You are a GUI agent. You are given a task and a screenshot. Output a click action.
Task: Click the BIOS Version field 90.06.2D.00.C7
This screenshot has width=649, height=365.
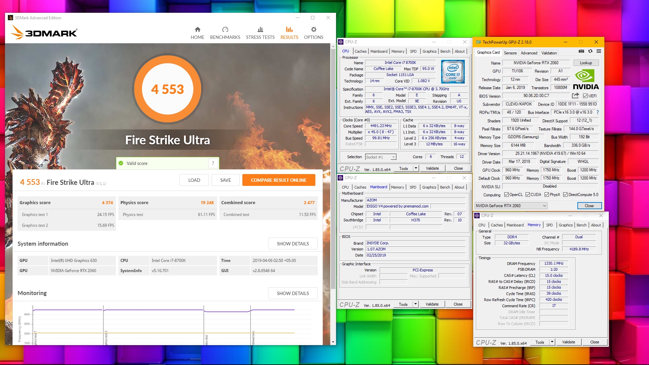pyautogui.click(x=536, y=96)
